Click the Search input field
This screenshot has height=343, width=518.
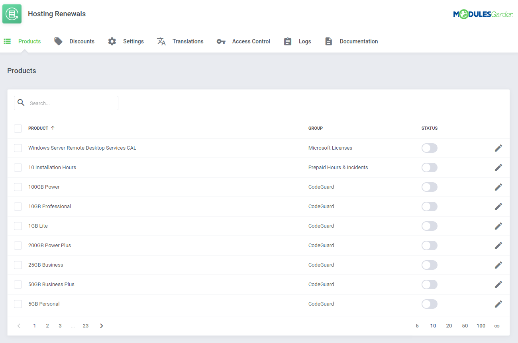click(66, 103)
